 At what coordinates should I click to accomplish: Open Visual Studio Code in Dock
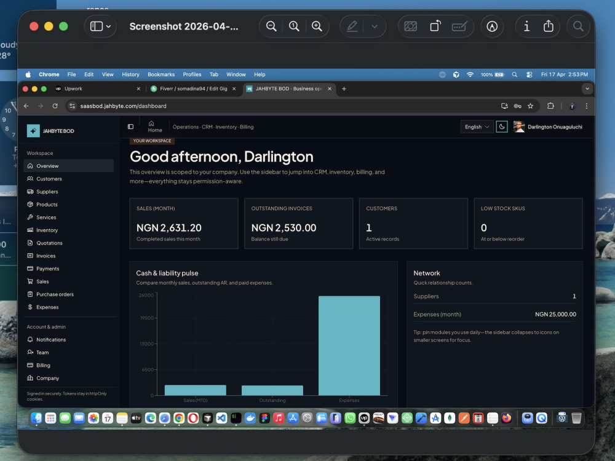tap(221, 418)
